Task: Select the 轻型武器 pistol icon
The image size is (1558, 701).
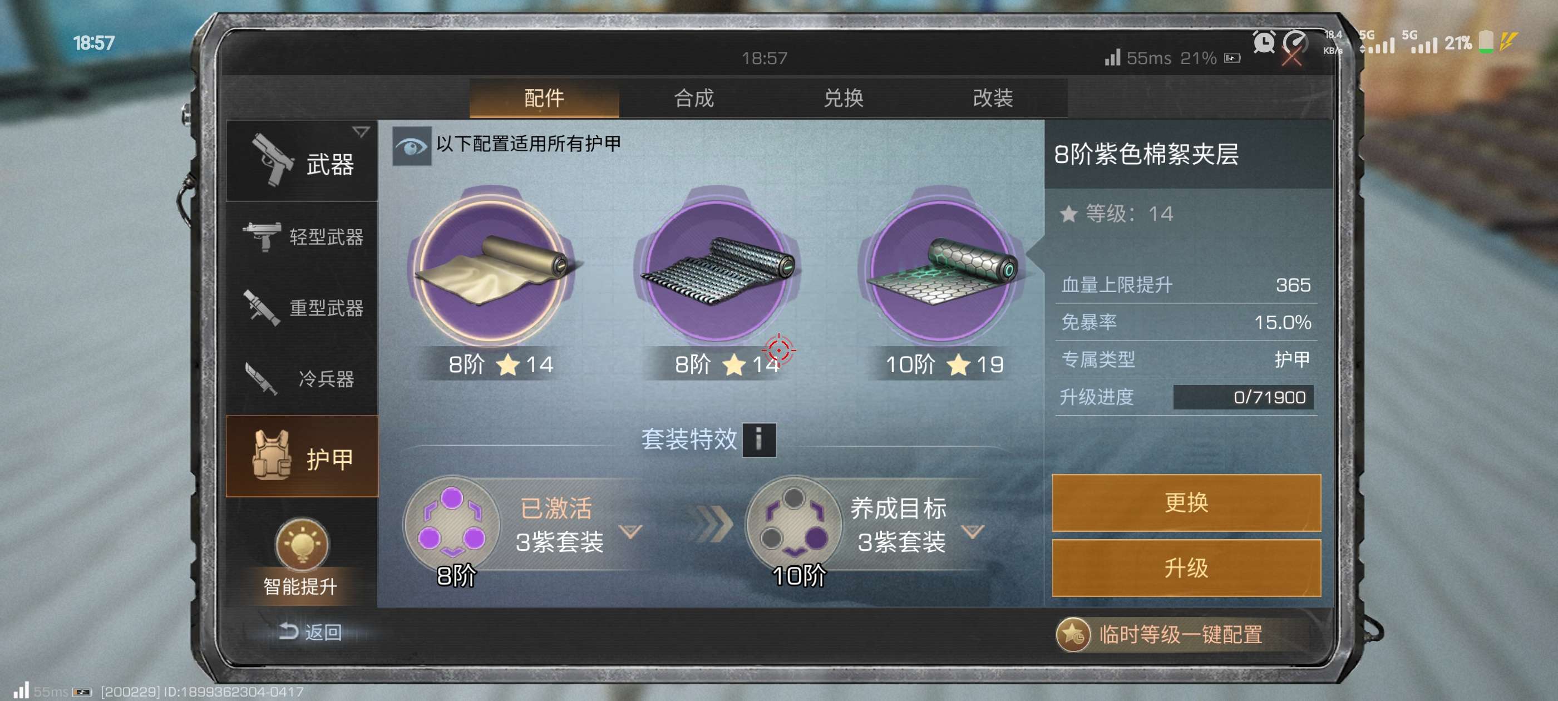Action: click(262, 236)
